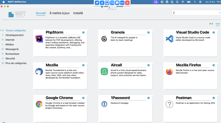Switch to the Accueil tab
Screen dimensions: 221x123
coord(41,13)
